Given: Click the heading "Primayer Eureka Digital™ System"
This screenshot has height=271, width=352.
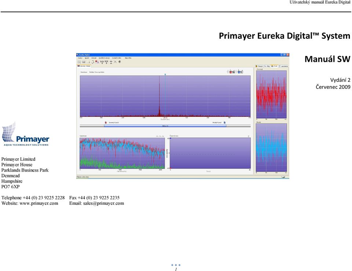Looking at the screenshot, I should (x=285, y=36).
